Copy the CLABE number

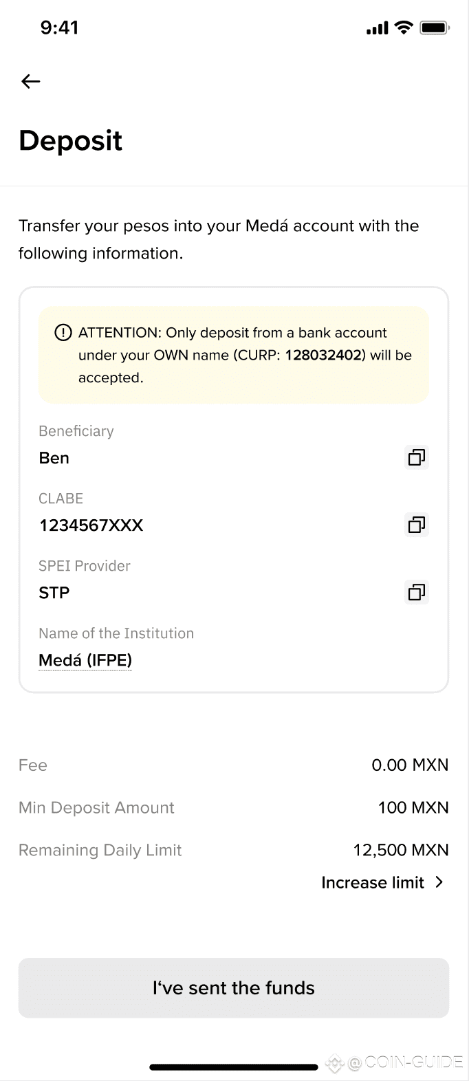[417, 525]
